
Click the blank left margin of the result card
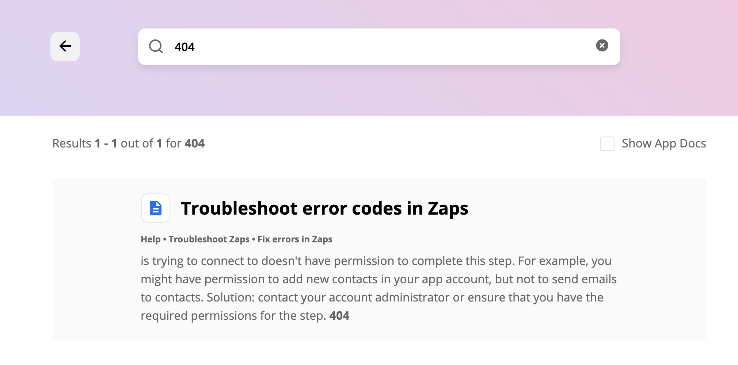click(96, 259)
